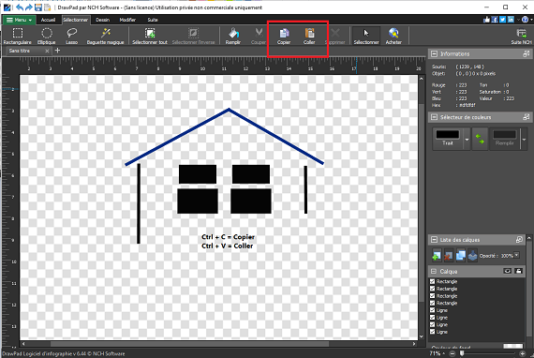Open the Suite tab

[153, 20]
